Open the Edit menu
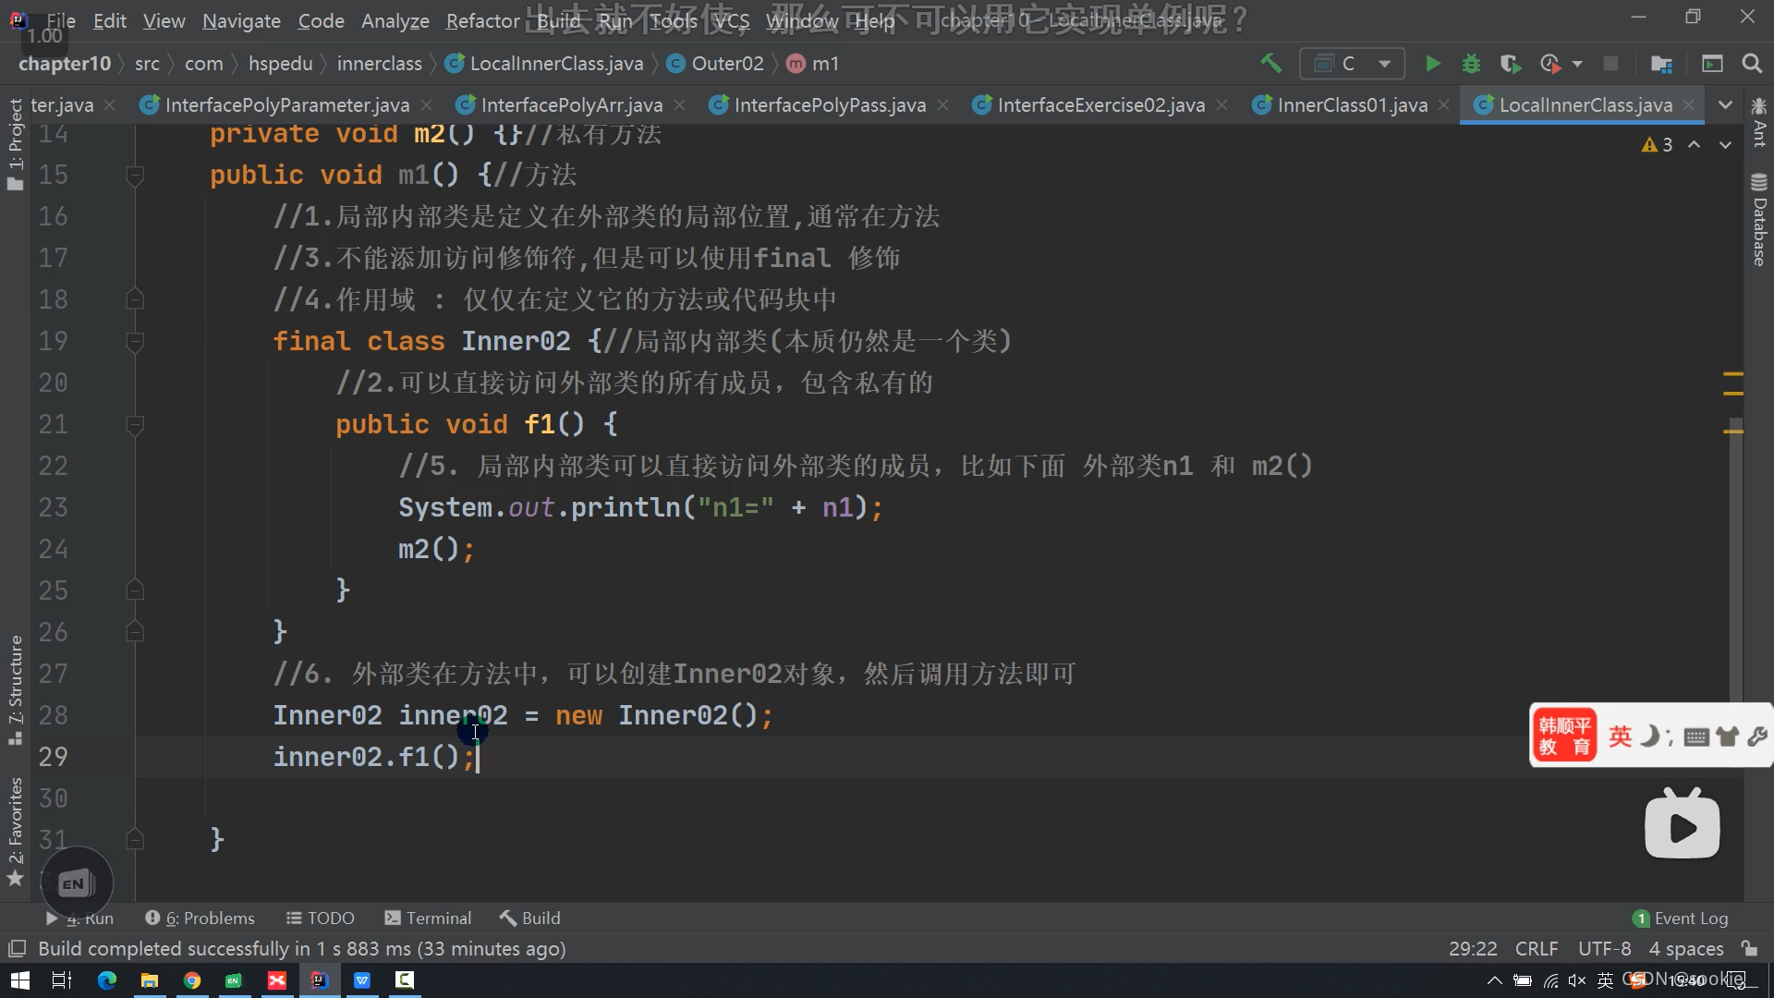 click(x=109, y=20)
